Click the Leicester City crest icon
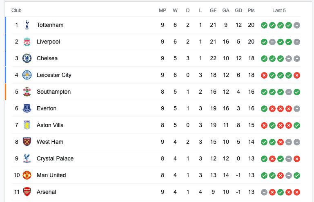Screen dimensions: 314x202 [x=27, y=75]
